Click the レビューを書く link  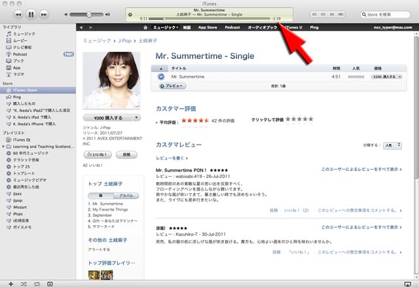172,158
